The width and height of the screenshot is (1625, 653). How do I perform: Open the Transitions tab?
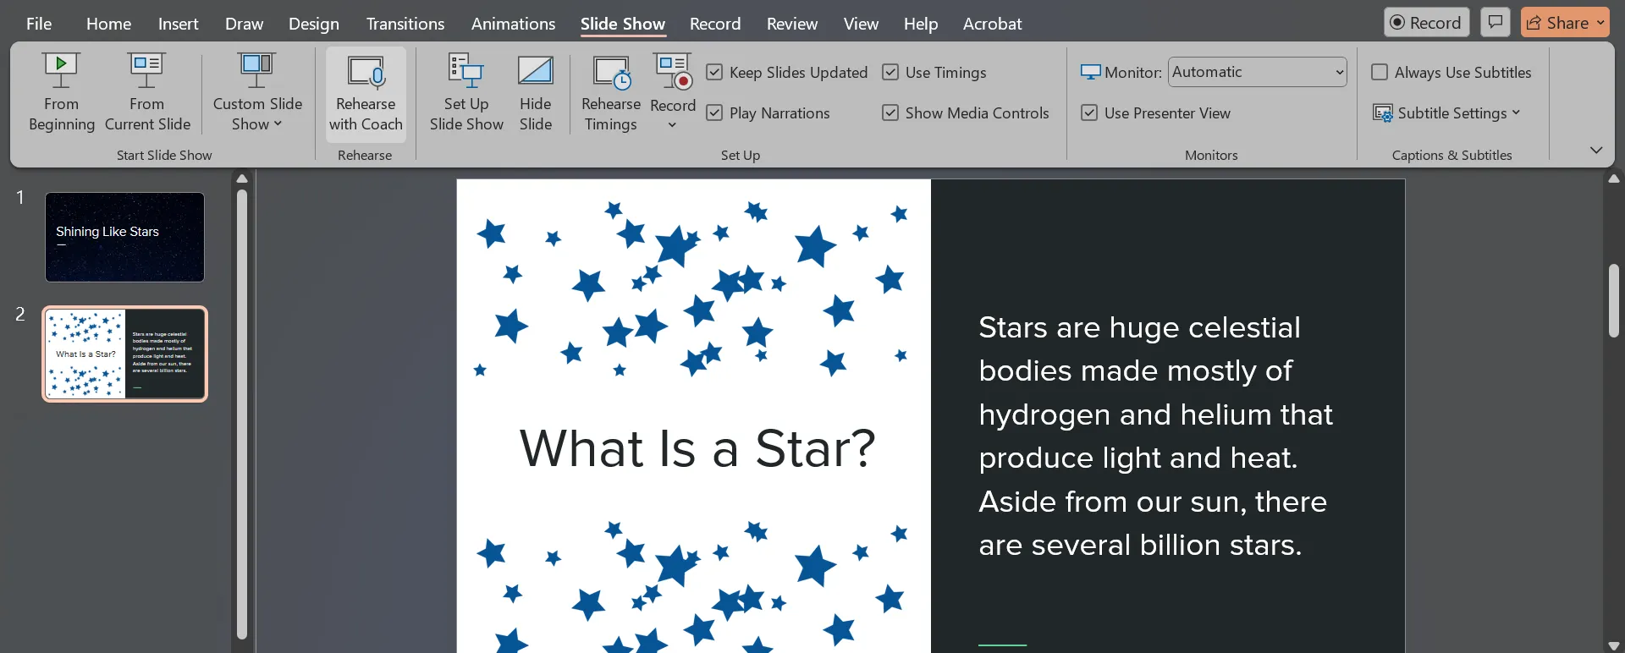coord(405,24)
